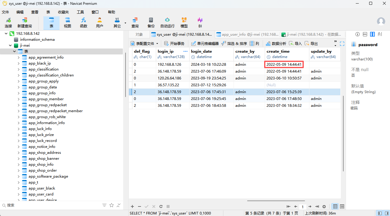This screenshot has height=216, width=390.
Task: Collapse the 表 tables folder
Action: tap(15, 51)
